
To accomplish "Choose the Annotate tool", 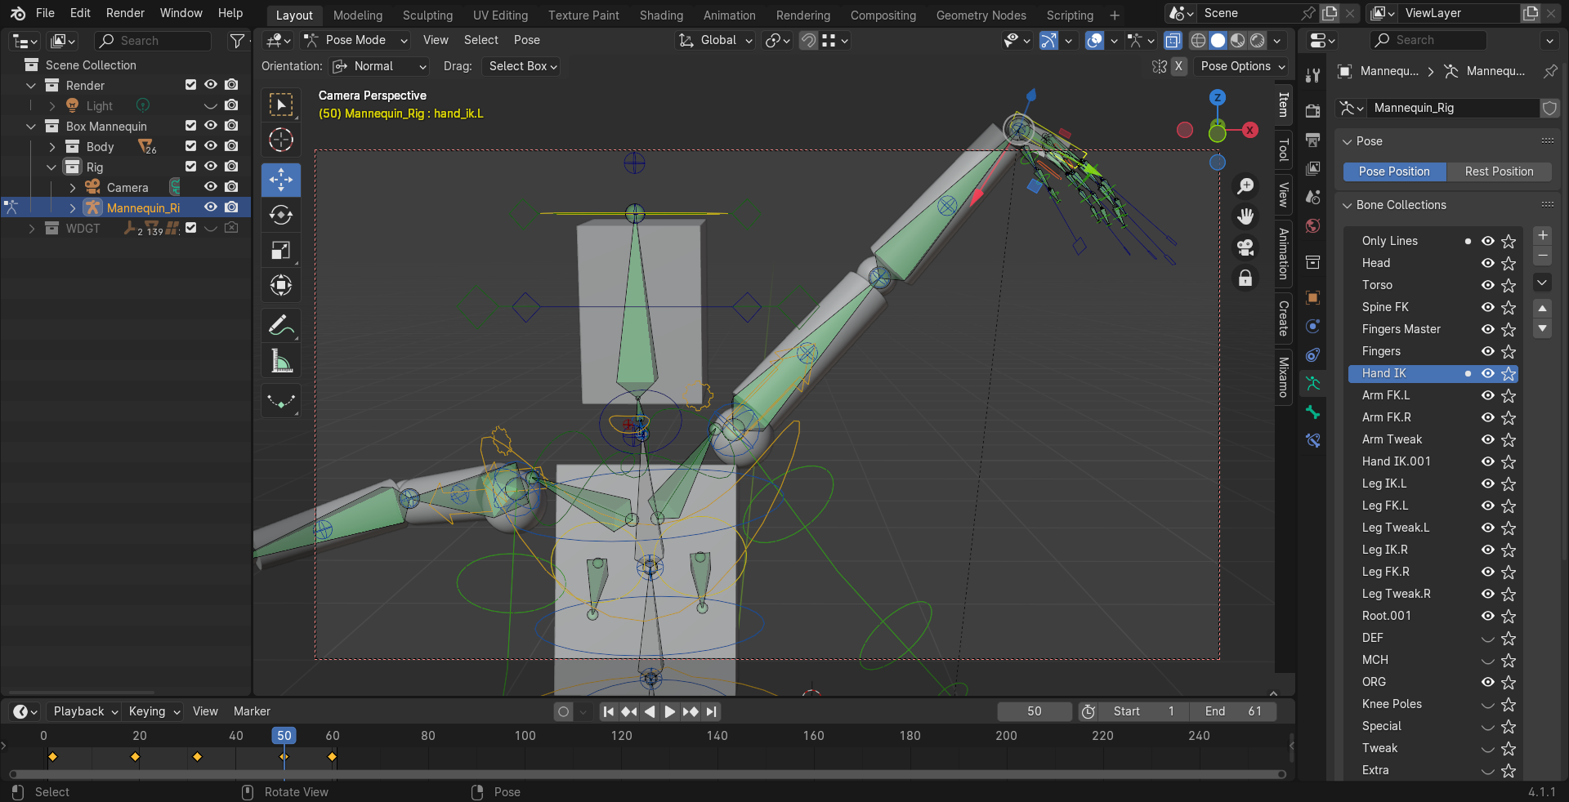I will (281, 325).
